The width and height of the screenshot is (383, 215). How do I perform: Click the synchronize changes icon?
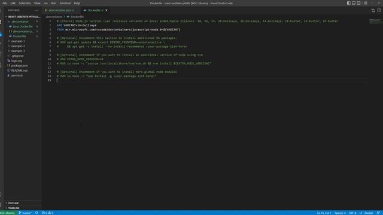37,213
